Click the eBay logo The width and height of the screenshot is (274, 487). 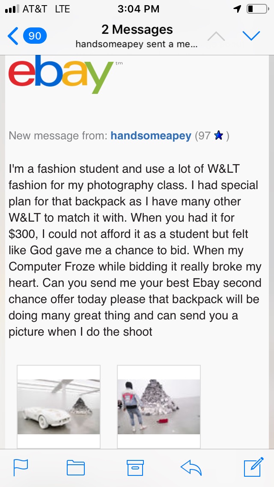coord(61,75)
